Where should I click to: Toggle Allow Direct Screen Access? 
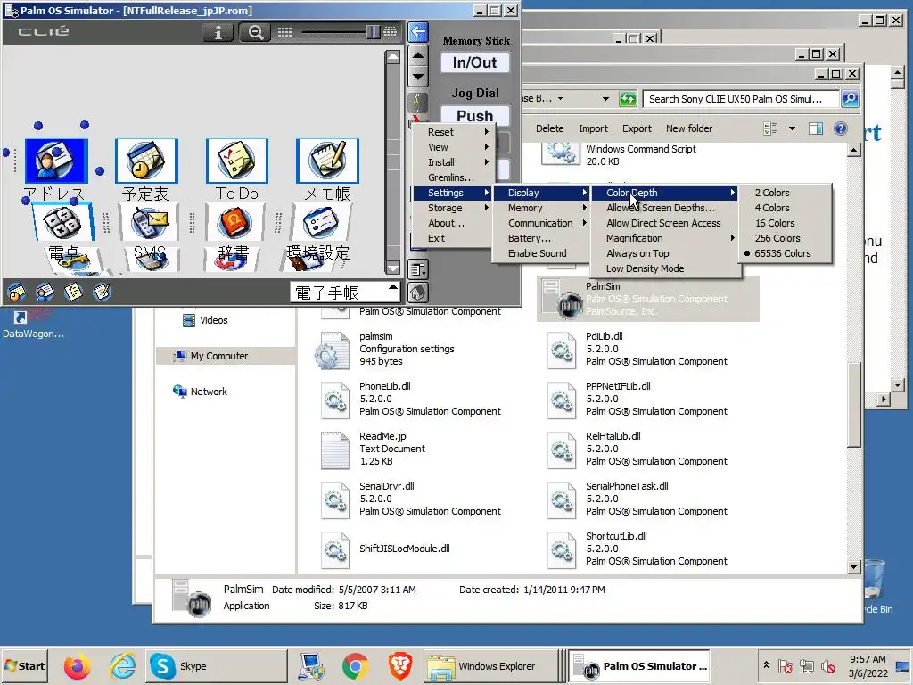coord(665,223)
